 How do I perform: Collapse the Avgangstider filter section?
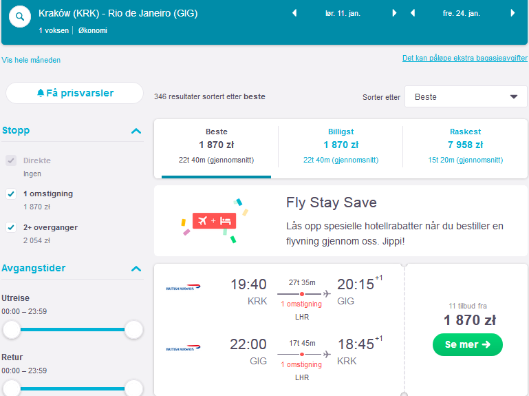(136, 269)
